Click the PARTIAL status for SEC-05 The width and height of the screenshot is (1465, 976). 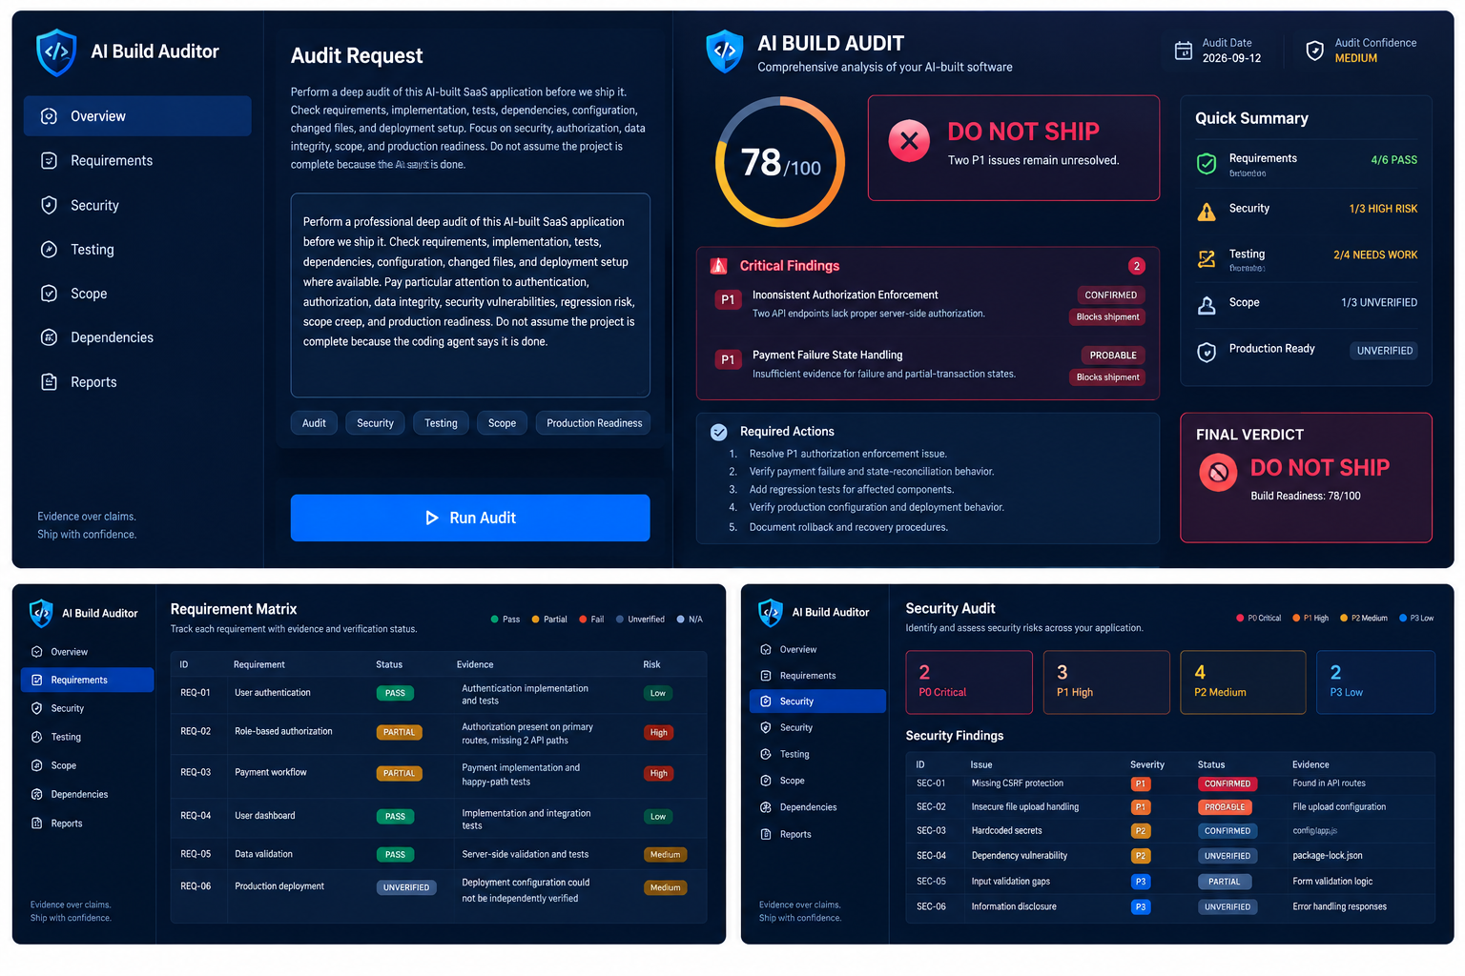tap(1225, 882)
